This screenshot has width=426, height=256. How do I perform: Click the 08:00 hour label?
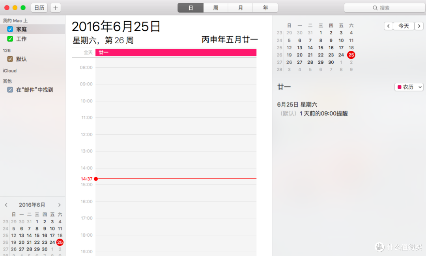86,67
